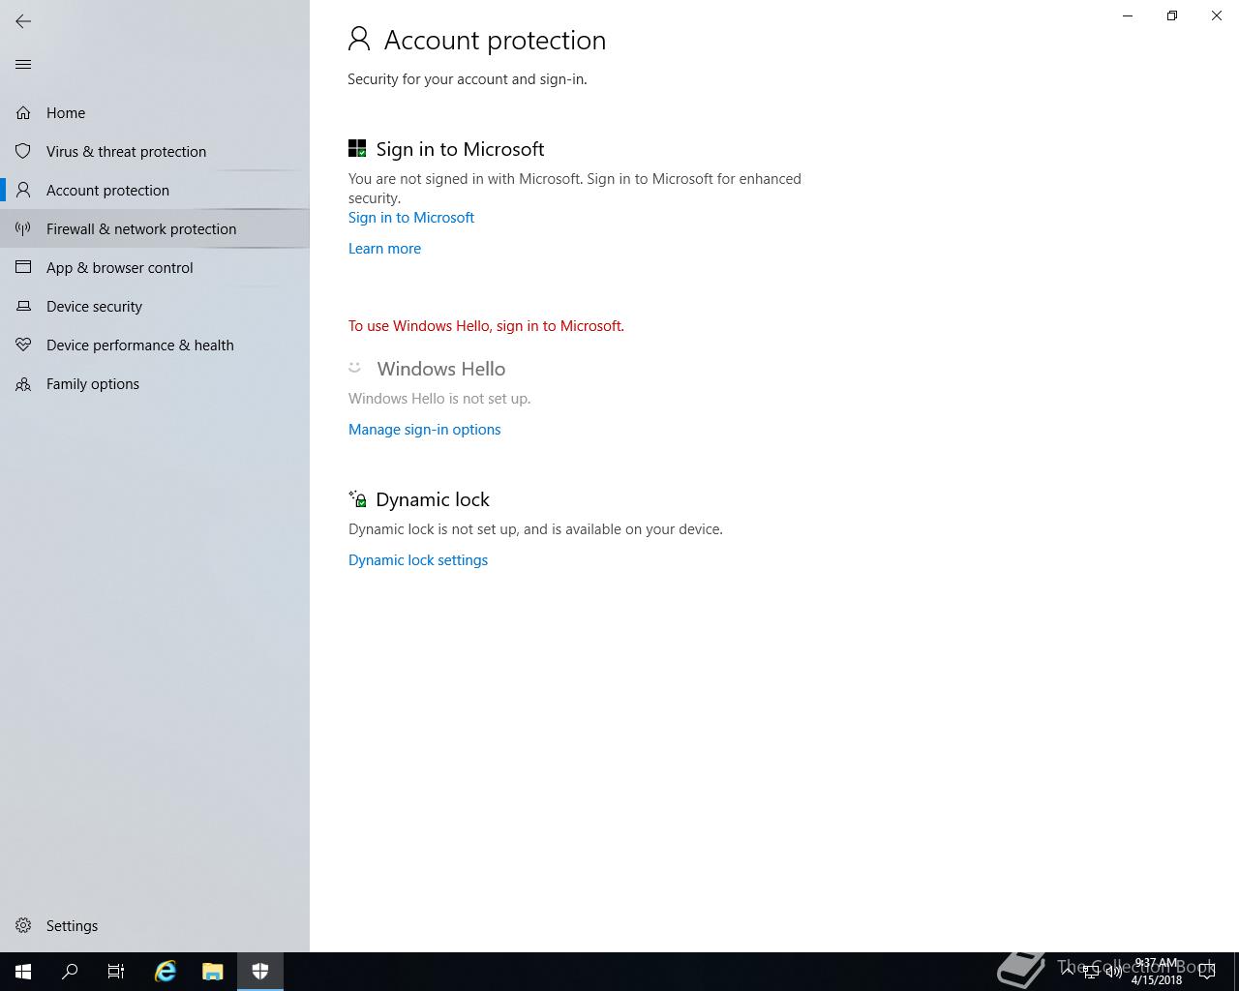Open taskbar search magnifier
This screenshot has height=991, width=1239.
click(x=70, y=972)
